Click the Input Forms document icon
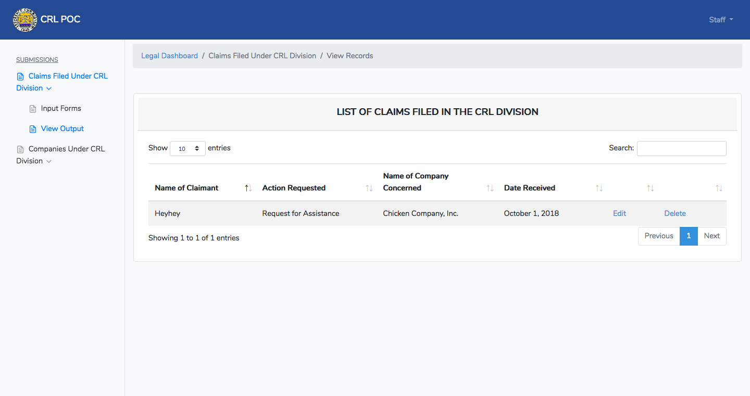Screen dimensions: 750x396 [33, 109]
